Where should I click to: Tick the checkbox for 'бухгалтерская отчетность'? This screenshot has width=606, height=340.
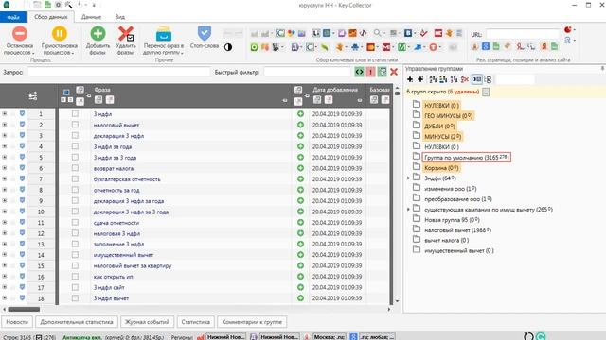pyautogui.click(x=75, y=178)
